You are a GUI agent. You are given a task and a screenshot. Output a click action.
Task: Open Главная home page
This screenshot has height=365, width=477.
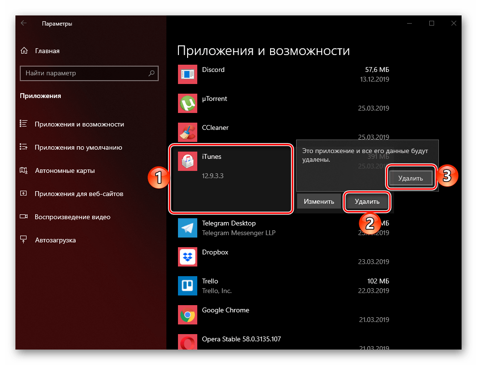pyautogui.click(x=47, y=51)
